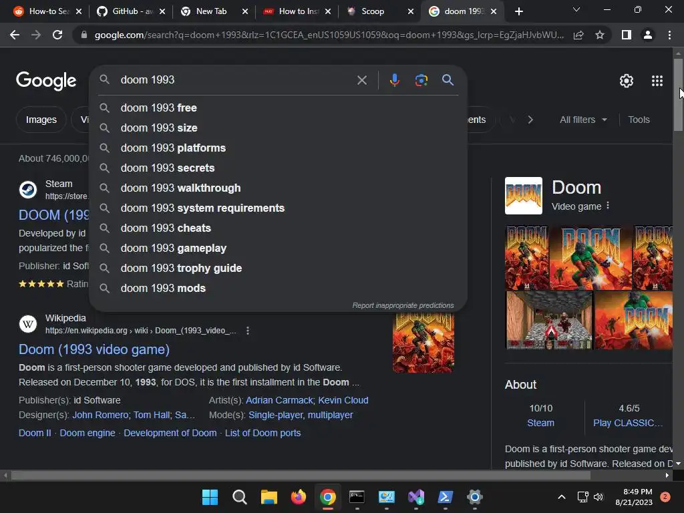Screen dimensions: 684x513
Task: Choose suggestion doom 1993 platforms
Action: pos(279,148)
